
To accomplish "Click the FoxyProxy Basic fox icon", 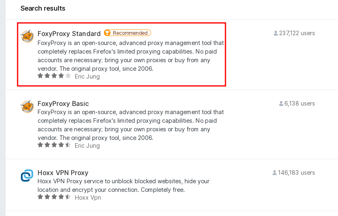I will (27, 106).
